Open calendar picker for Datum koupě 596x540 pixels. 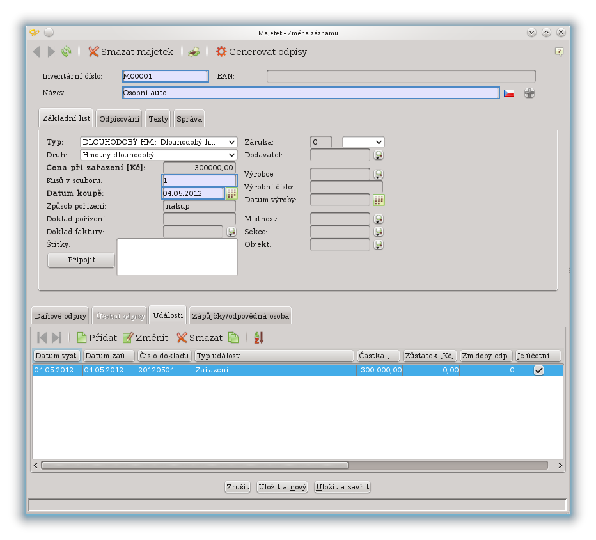pyautogui.click(x=231, y=193)
